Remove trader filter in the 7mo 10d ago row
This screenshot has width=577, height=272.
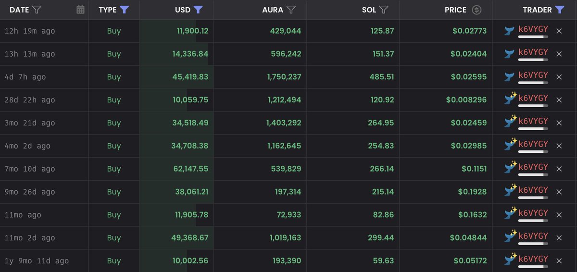(559, 169)
